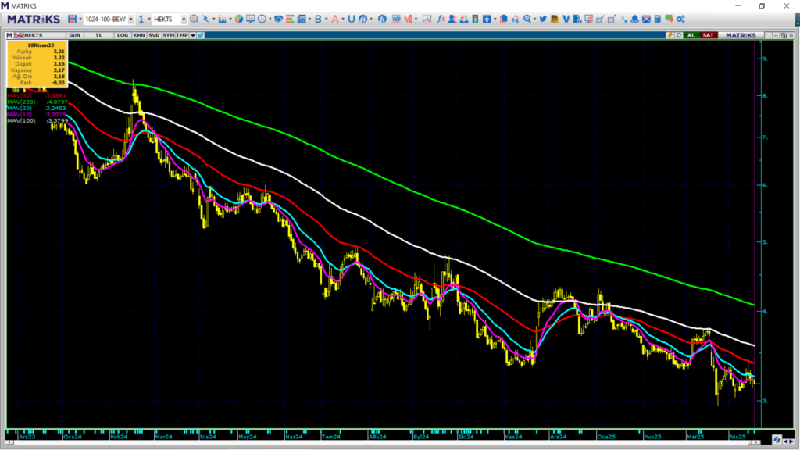Click the horizontal scrollbar below the chart
This screenshot has width=800, height=450.
(x=383, y=442)
